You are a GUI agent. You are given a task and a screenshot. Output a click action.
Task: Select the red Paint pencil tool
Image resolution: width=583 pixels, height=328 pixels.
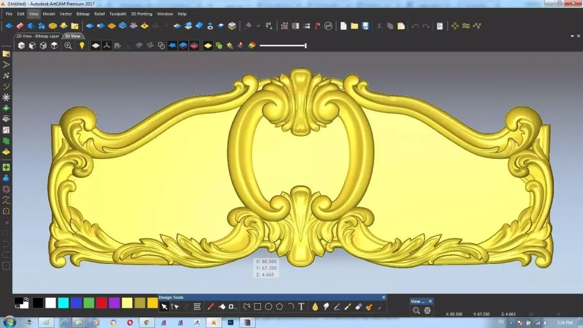click(211, 307)
